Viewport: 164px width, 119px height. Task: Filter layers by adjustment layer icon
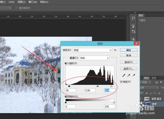coord(161,82)
